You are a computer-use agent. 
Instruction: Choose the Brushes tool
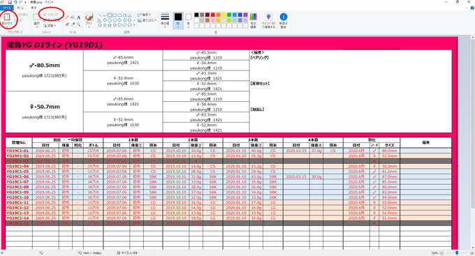point(89,17)
